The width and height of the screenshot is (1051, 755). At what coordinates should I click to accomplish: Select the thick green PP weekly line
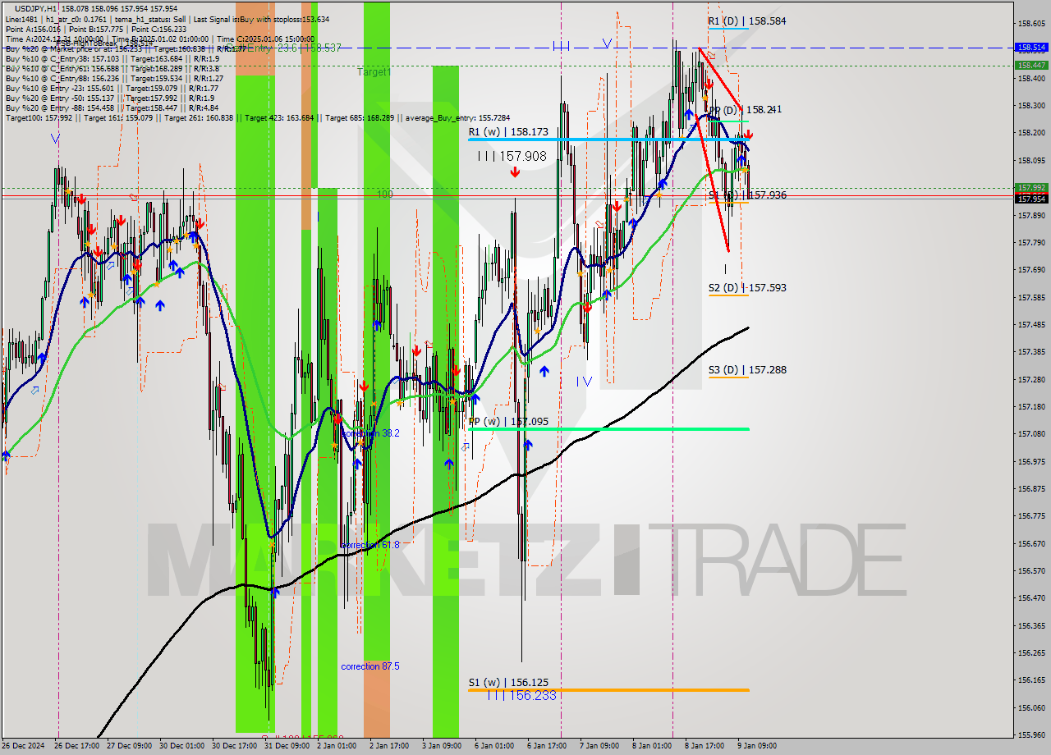click(x=608, y=428)
